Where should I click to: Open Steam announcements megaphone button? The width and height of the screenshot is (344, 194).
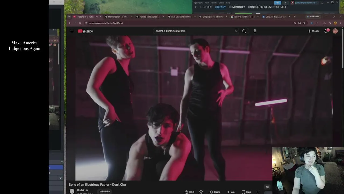278,3
